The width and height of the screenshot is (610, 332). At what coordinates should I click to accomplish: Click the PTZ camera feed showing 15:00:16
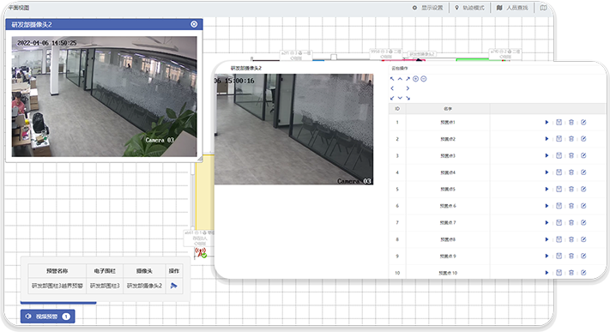pyautogui.click(x=293, y=130)
